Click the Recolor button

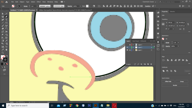175,85
